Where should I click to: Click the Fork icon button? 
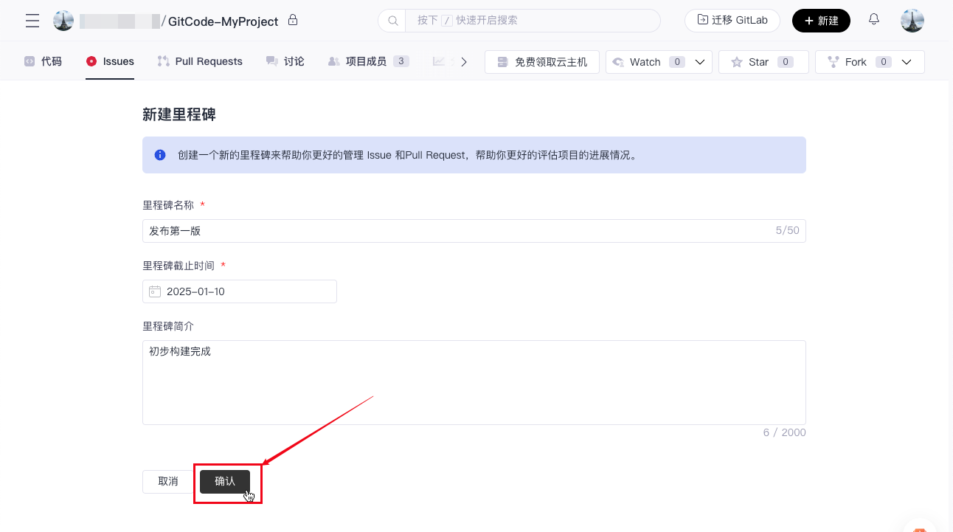click(834, 62)
